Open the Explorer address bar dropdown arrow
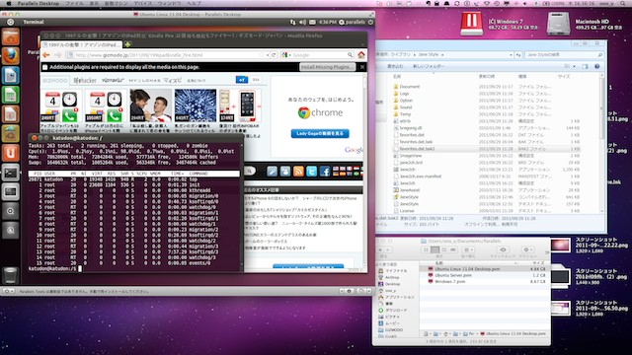The image size is (632, 355). pos(511,55)
